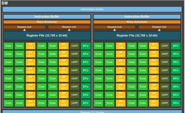
Task: Click bottom-row SFU block in left partition
Action: 86,103
